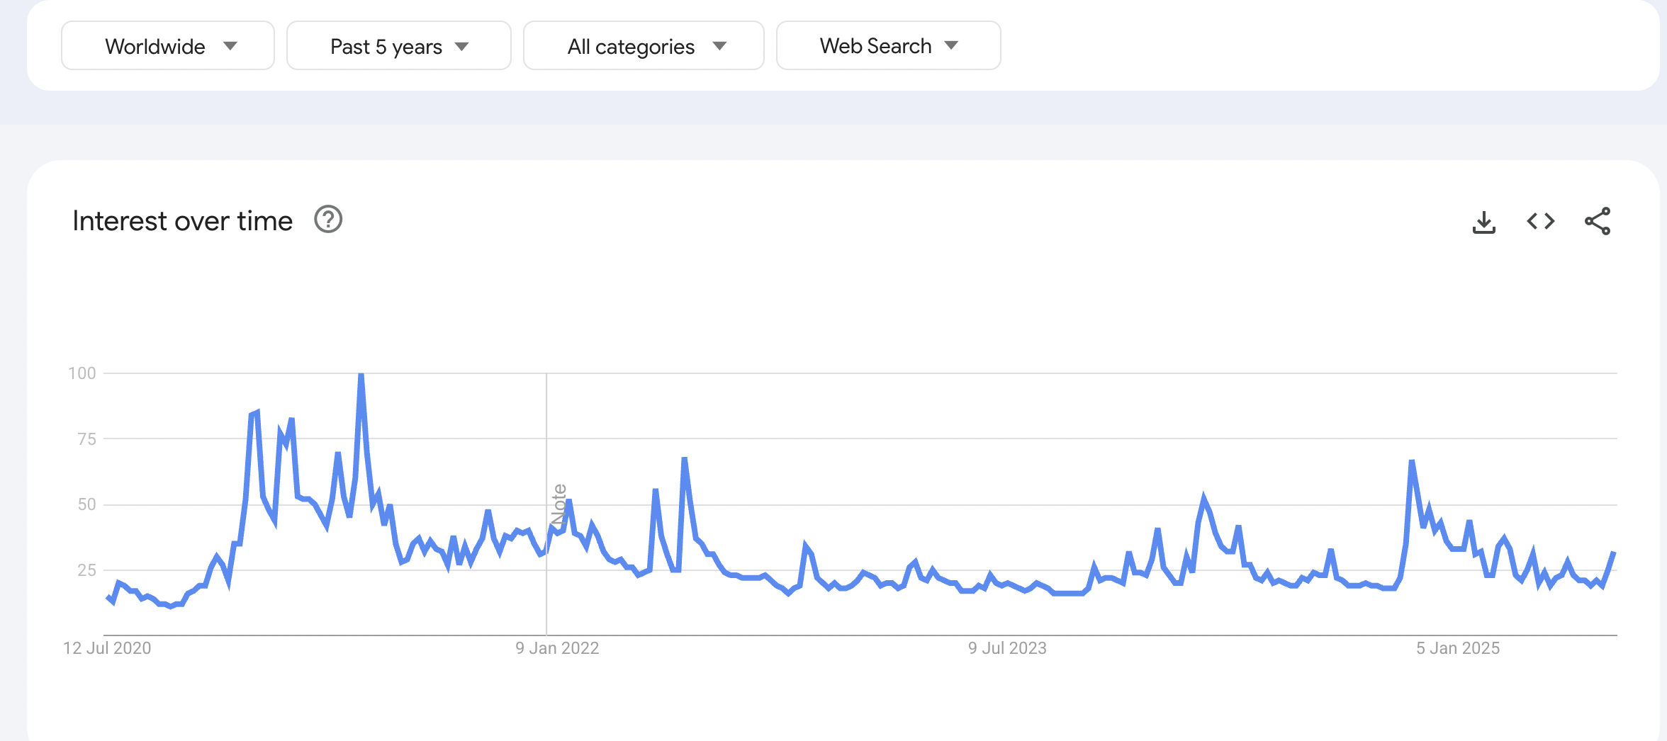Click the 25 value on the y-axis
The width and height of the screenshot is (1667, 741).
(86, 570)
